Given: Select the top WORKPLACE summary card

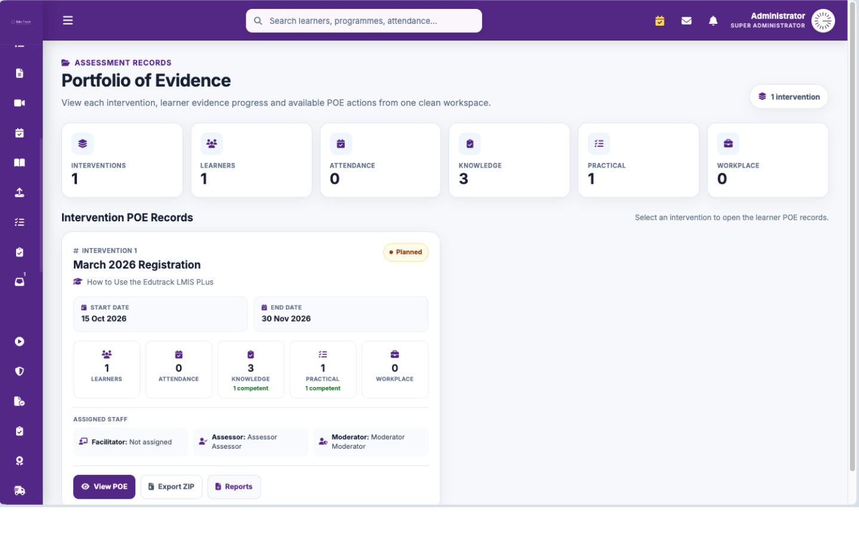Looking at the screenshot, I should (x=768, y=160).
